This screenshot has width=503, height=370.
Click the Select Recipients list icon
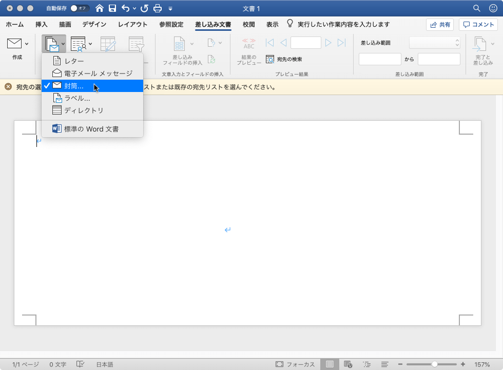click(79, 44)
